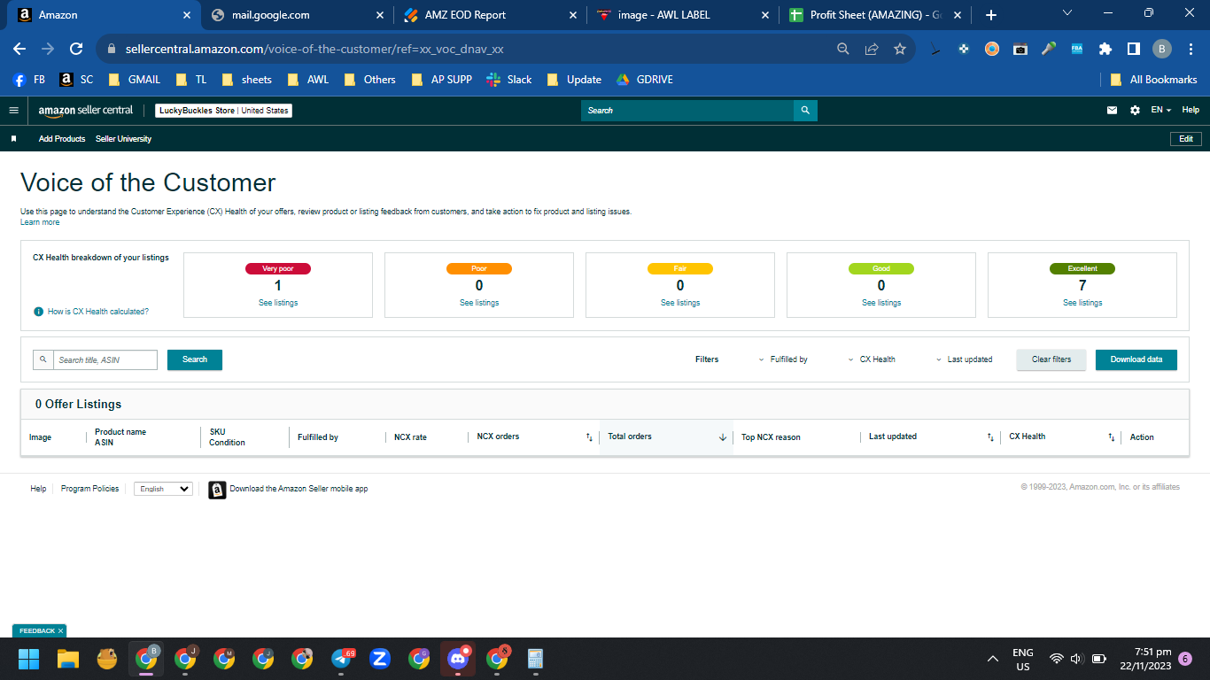Open the EN language dropdown
The width and height of the screenshot is (1210, 680).
click(1161, 111)
